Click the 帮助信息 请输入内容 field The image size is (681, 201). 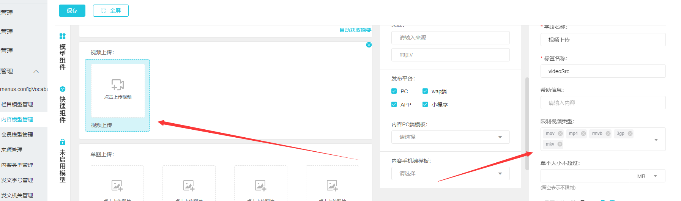point(603,102)
